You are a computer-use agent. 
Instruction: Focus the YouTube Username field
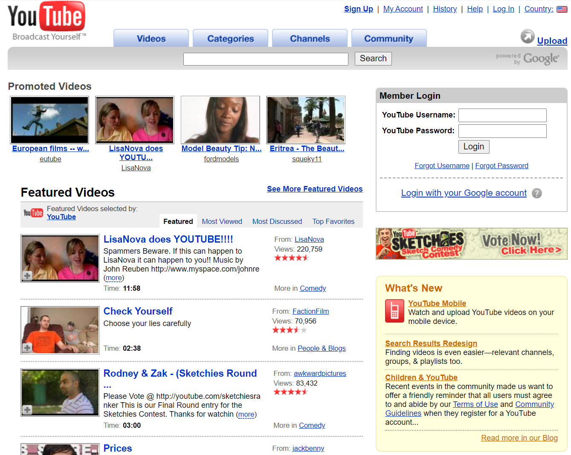(502, 115)
